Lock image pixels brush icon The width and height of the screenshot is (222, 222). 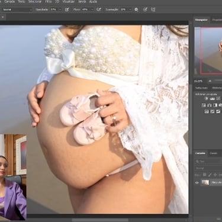click(210, 175)
